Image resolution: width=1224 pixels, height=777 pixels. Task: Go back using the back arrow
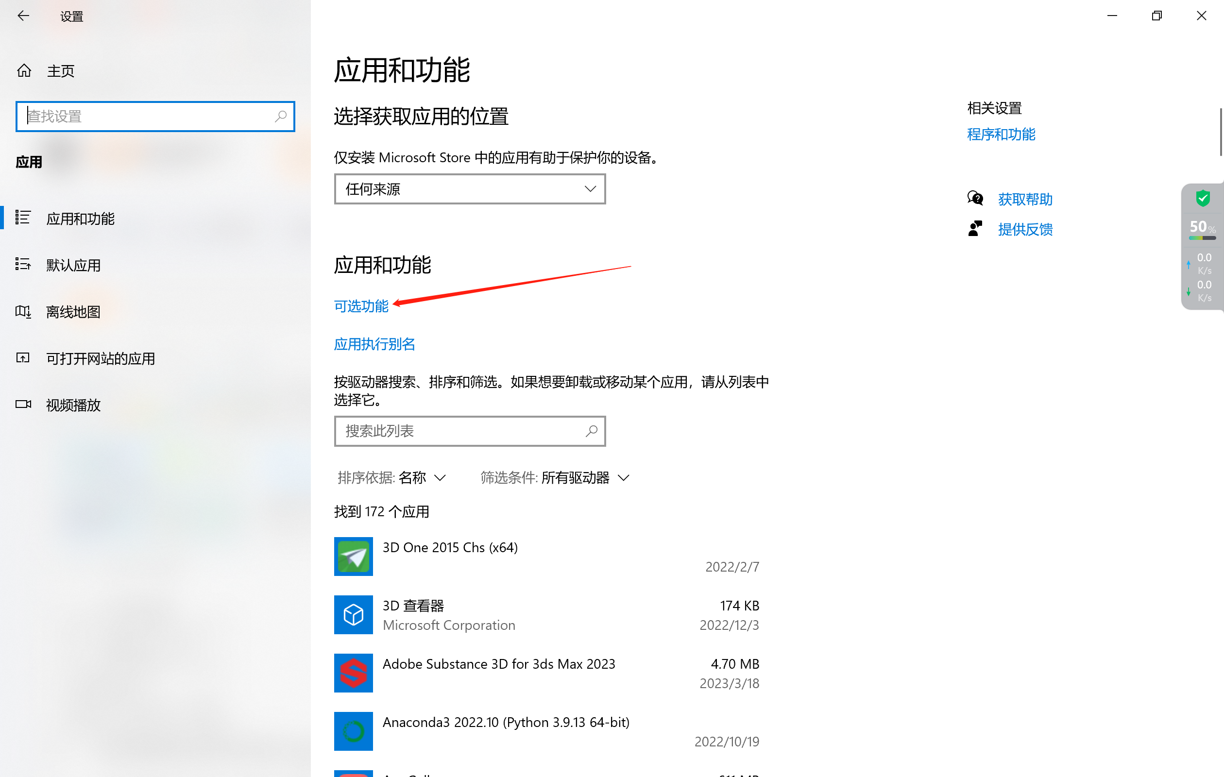click(x=23, y=16)
